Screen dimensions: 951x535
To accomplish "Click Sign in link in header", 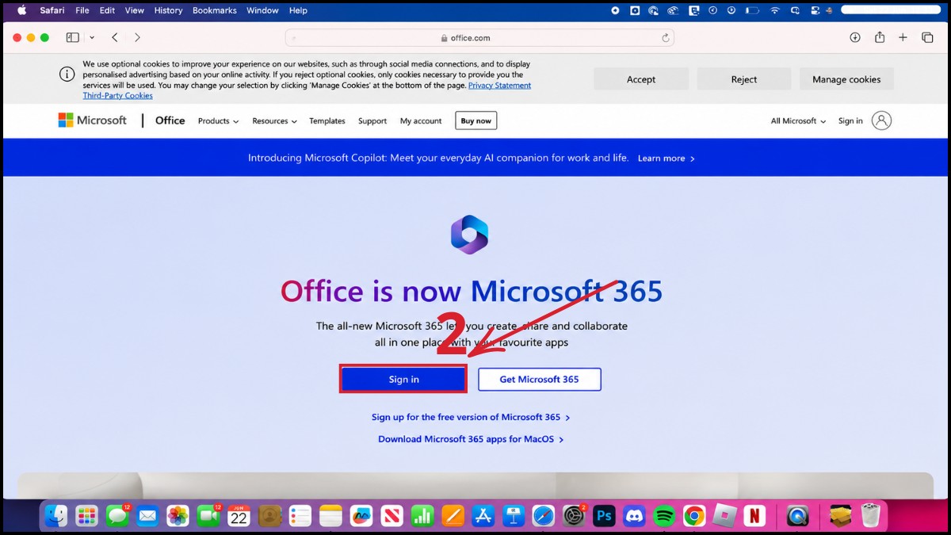I will [x=850, y=121].
